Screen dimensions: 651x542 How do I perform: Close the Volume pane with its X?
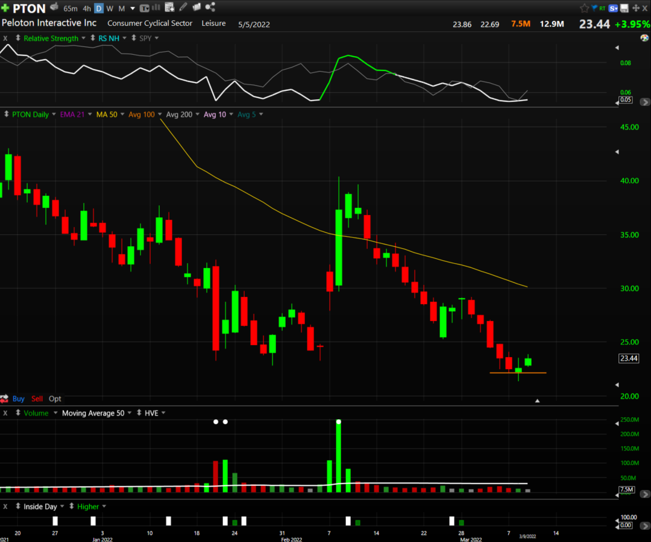(x=5, y=413)
